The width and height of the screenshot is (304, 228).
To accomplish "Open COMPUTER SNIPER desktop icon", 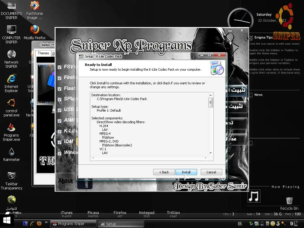I will (12, 34).
